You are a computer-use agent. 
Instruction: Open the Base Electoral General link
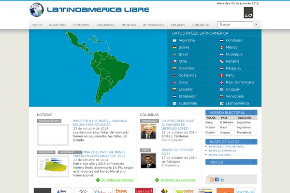pos(226,146)
